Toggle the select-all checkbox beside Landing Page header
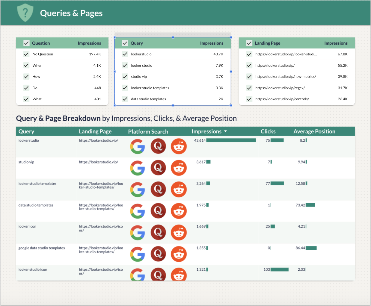 pyautogui.click(x=249, y=43)
